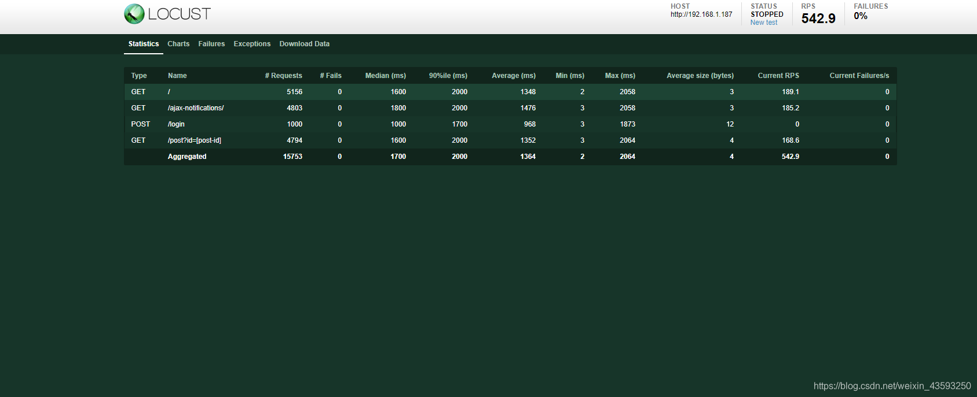Click average value 1476
977x397 pixels.
click(528, 108)
